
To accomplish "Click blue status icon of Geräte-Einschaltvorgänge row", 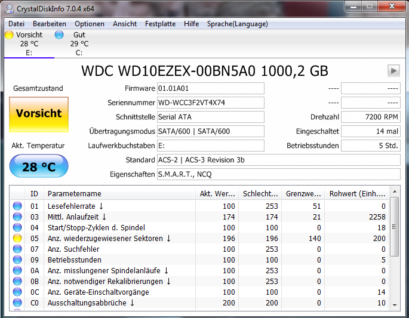I will coord(17,292).
